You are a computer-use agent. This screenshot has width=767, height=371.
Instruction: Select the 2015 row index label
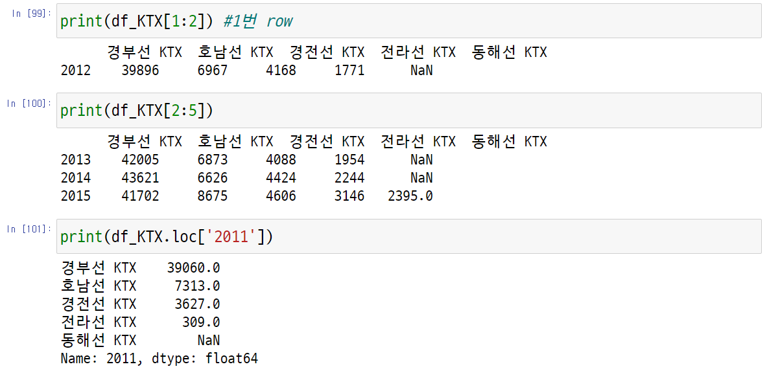click(x=76, y=196)
